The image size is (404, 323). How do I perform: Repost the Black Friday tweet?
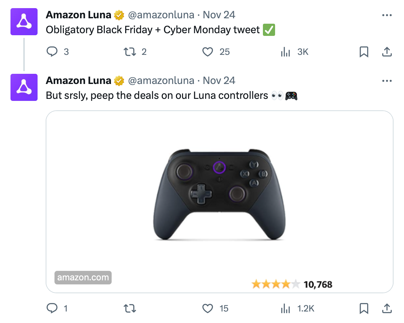129,52
